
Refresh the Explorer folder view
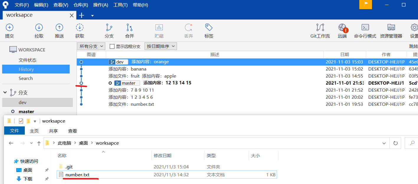pos(395,143)
